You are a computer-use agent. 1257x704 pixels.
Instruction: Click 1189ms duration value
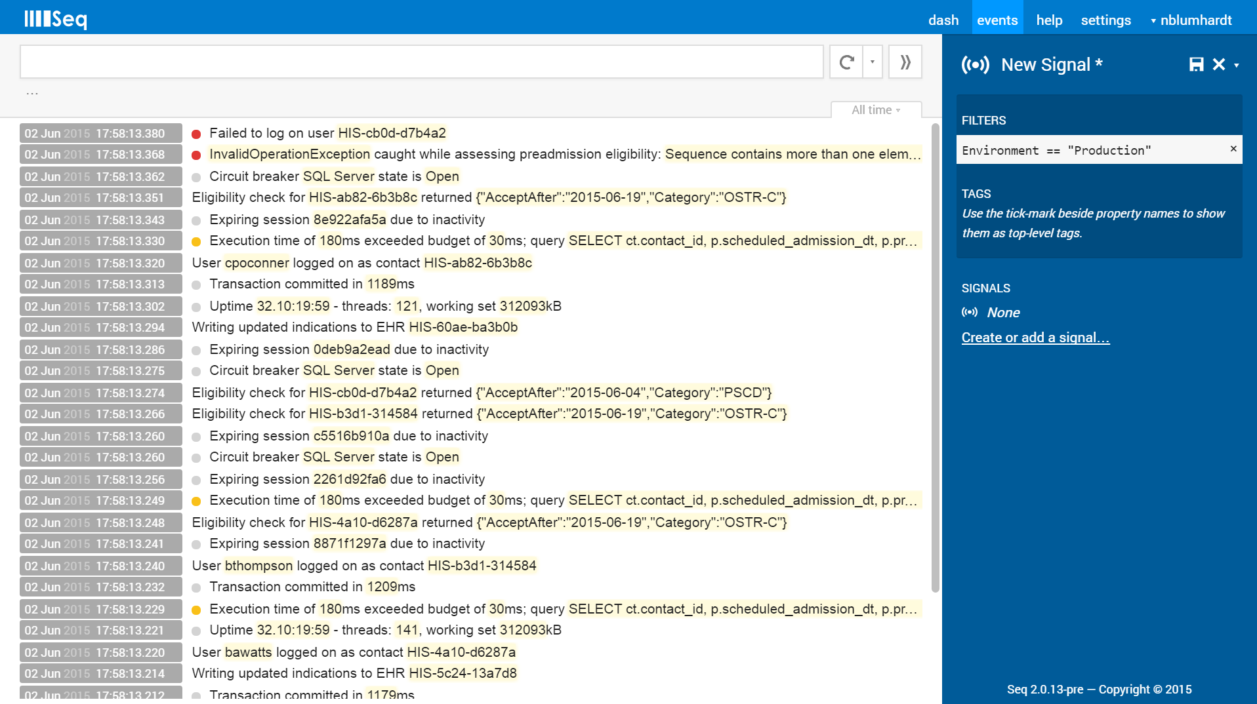coord(382,284)
